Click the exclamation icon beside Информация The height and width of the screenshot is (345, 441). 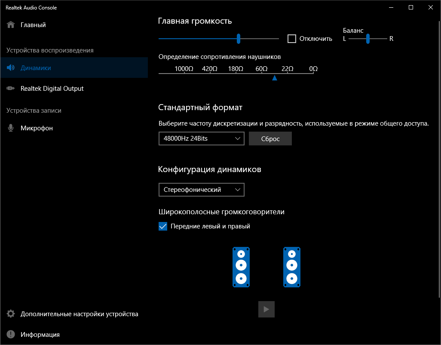click(11, 335)
